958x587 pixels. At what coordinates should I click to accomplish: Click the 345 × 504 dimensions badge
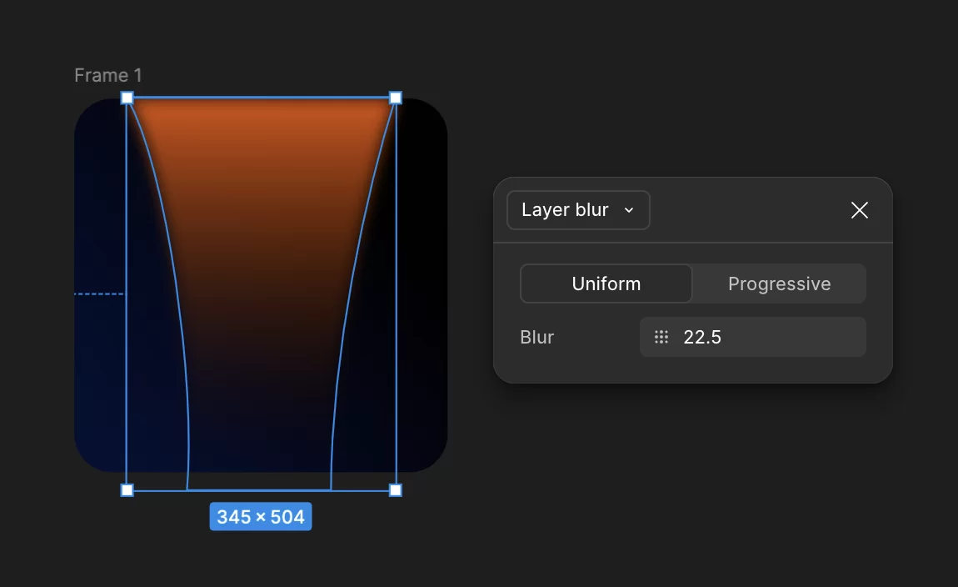click(261, 517)
